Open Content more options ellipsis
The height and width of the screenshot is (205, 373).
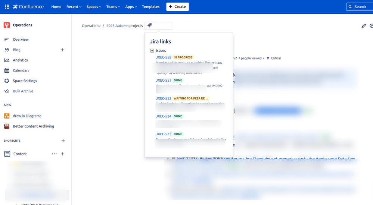[54, 154]
